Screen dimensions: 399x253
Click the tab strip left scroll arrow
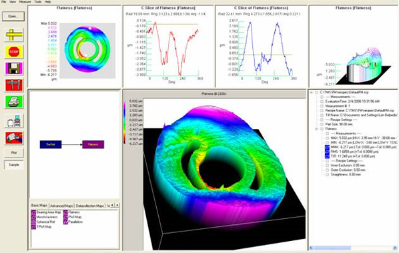113,205
